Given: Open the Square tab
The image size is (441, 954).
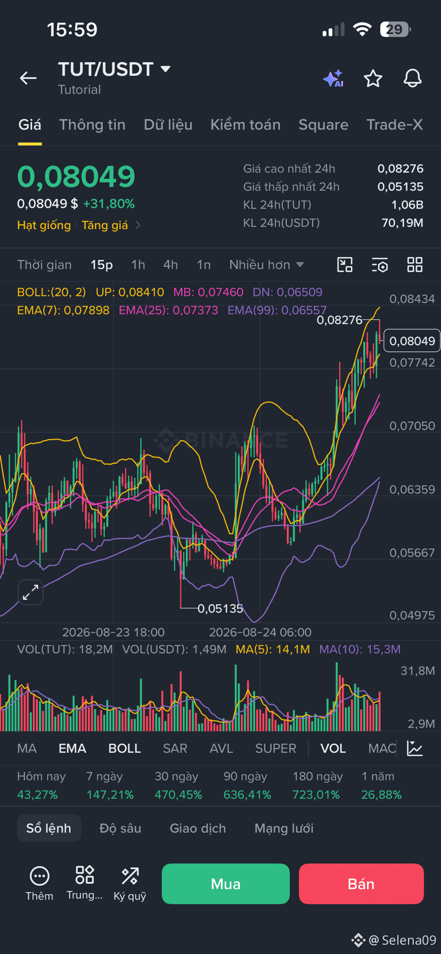Looking at the screenshot, I should pos(323,125).
